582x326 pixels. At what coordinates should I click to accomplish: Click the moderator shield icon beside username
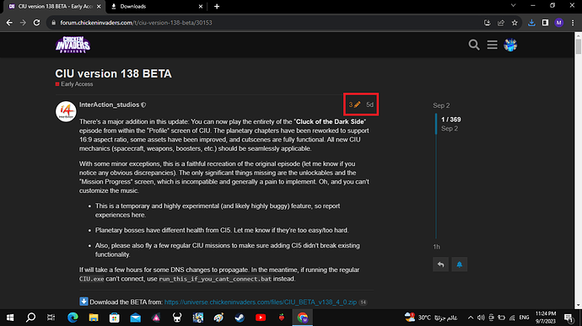pos(143,105)
